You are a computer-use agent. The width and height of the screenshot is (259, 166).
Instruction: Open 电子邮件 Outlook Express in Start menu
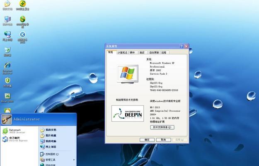(x=15, y=139)
